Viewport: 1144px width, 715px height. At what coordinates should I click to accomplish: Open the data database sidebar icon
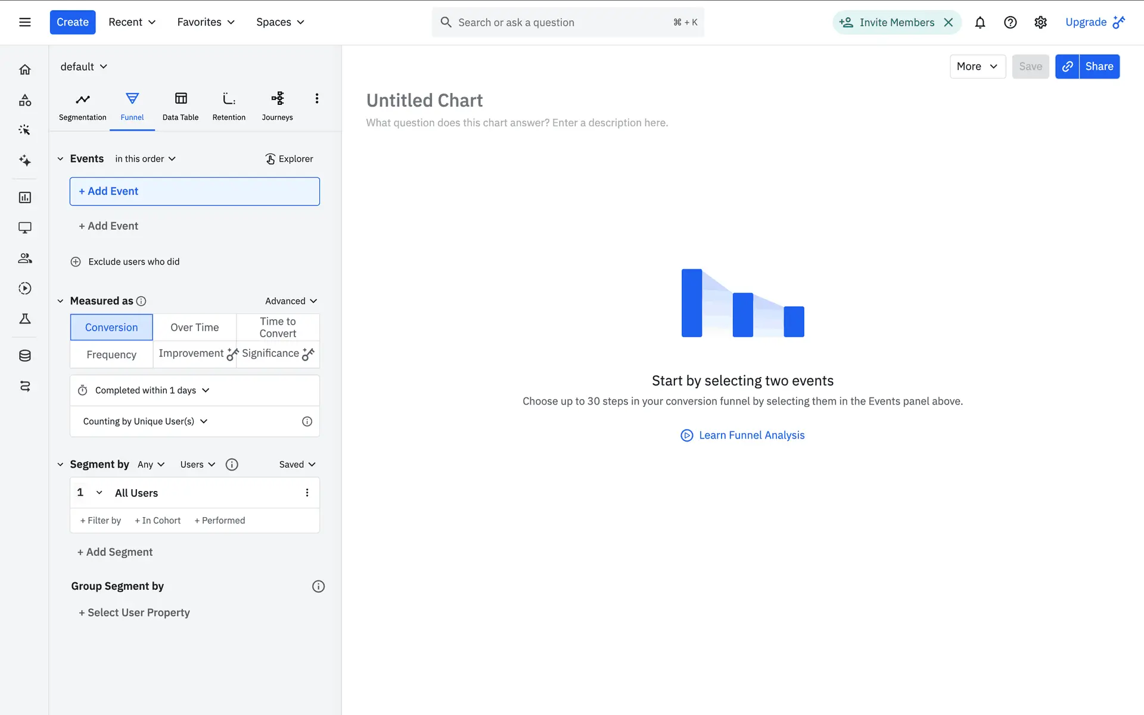pos(24,356)
